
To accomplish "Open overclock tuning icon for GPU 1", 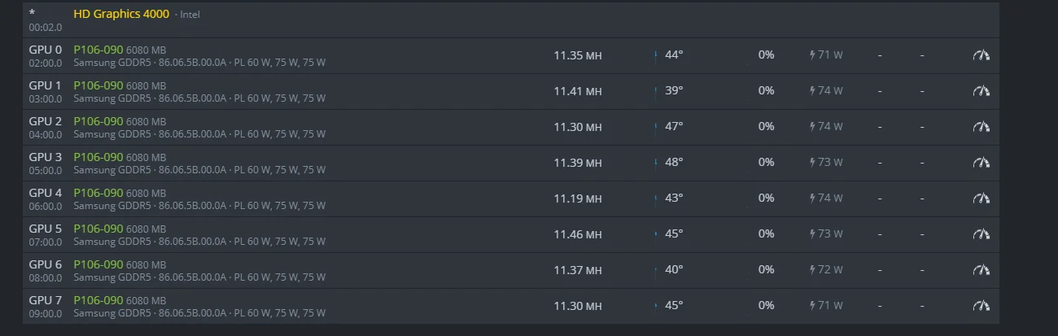I will [981, 91].
